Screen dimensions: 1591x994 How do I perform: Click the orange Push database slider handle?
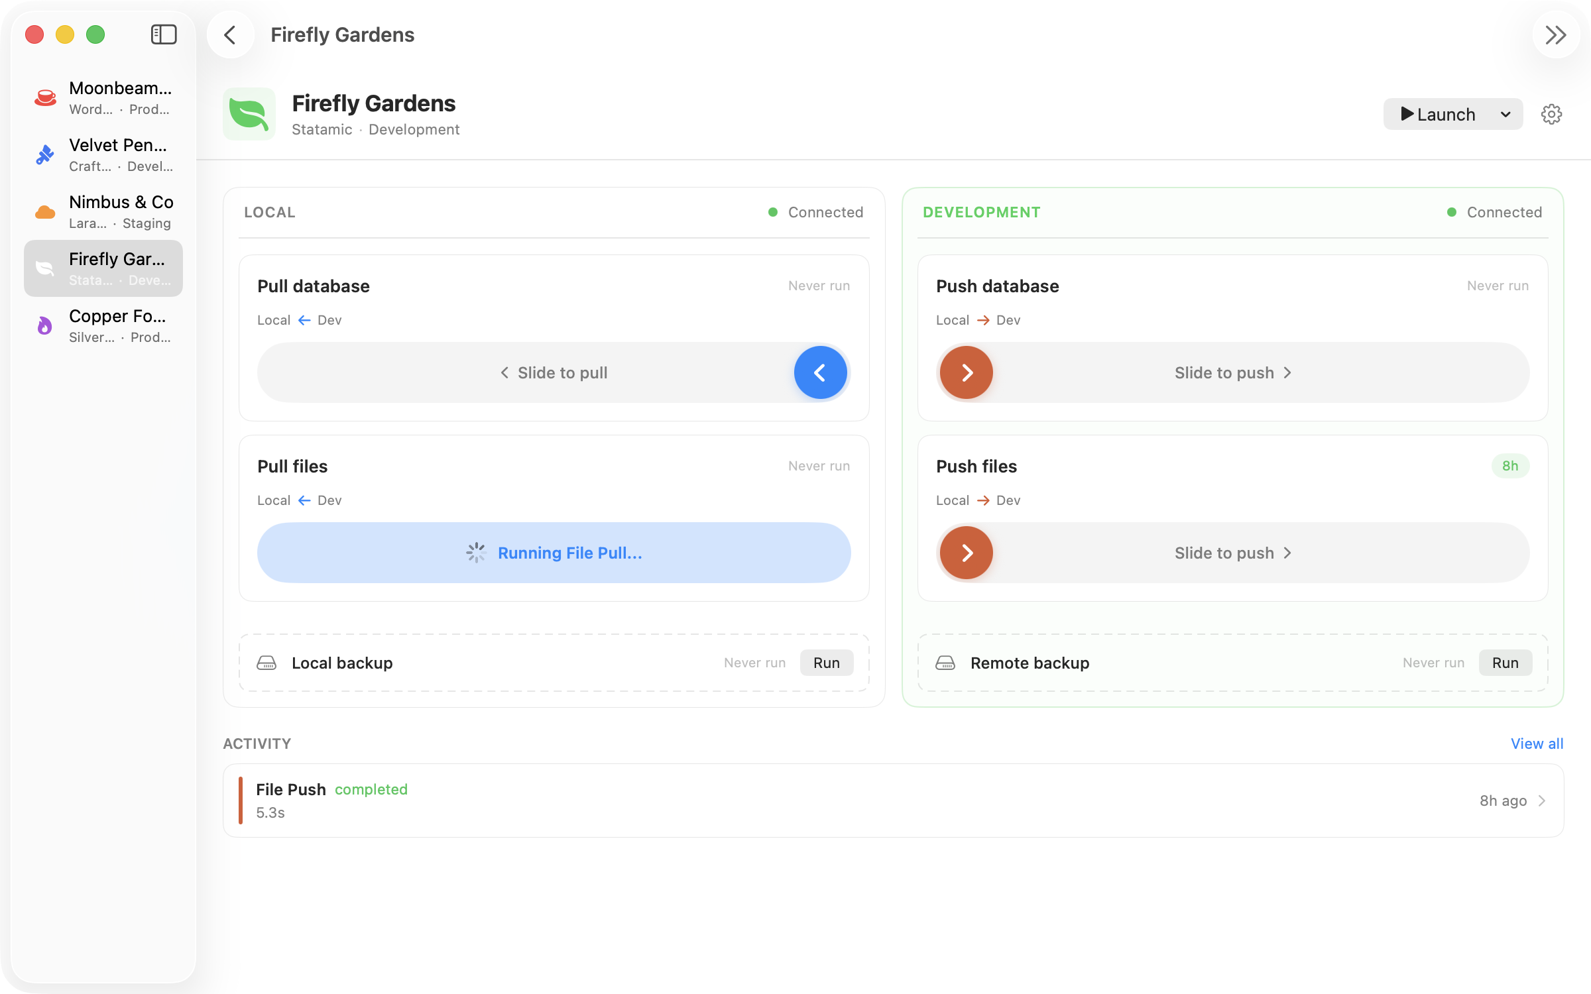(x=967, y=372)
